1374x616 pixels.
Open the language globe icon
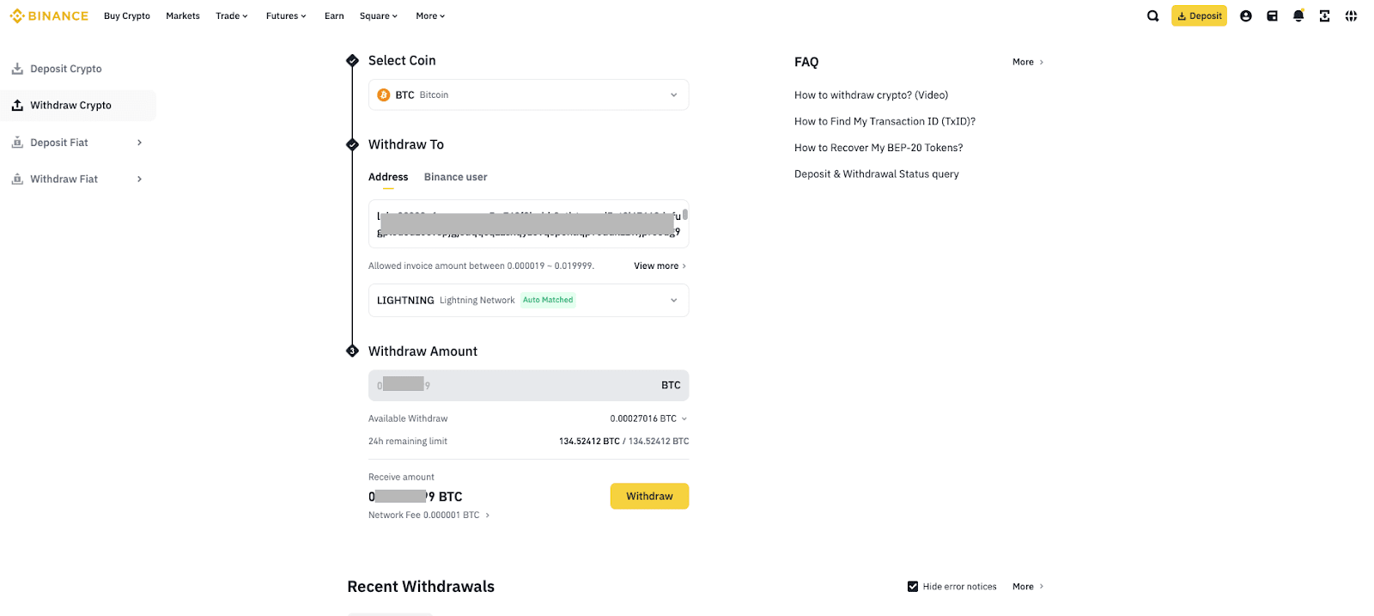tap(1351, 15)
